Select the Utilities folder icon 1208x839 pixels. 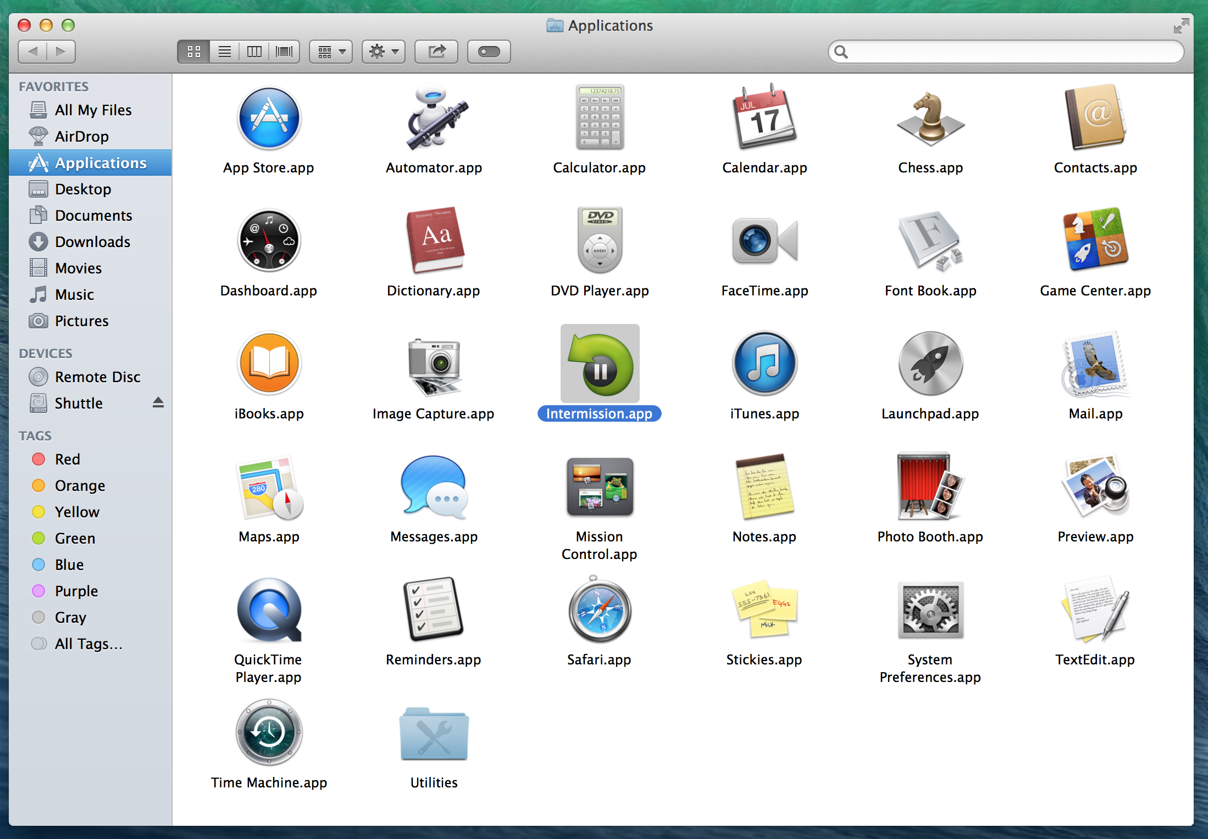[x=434, y=734]
